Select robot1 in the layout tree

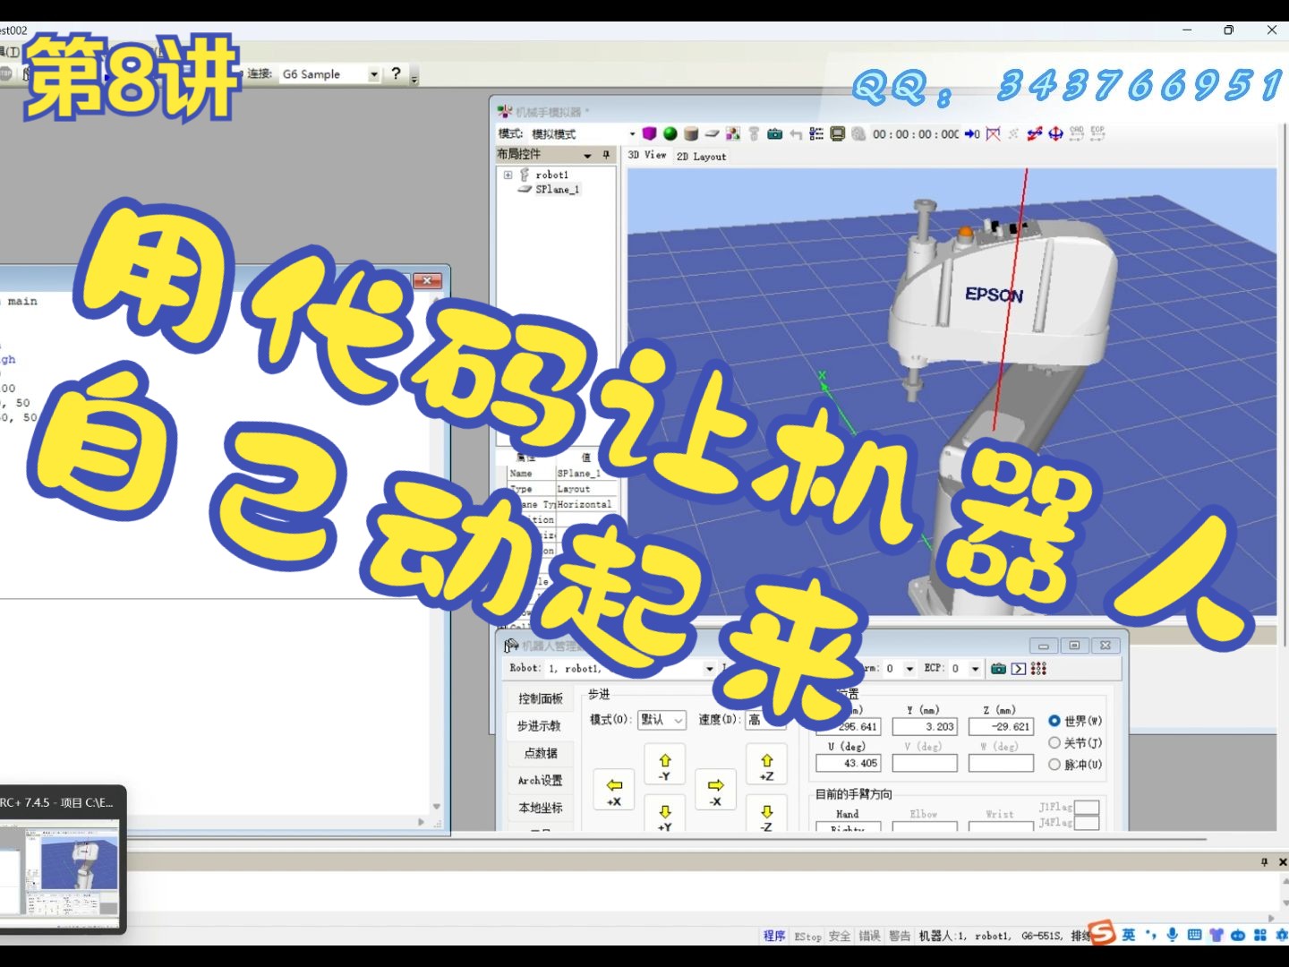pos(551,175)
